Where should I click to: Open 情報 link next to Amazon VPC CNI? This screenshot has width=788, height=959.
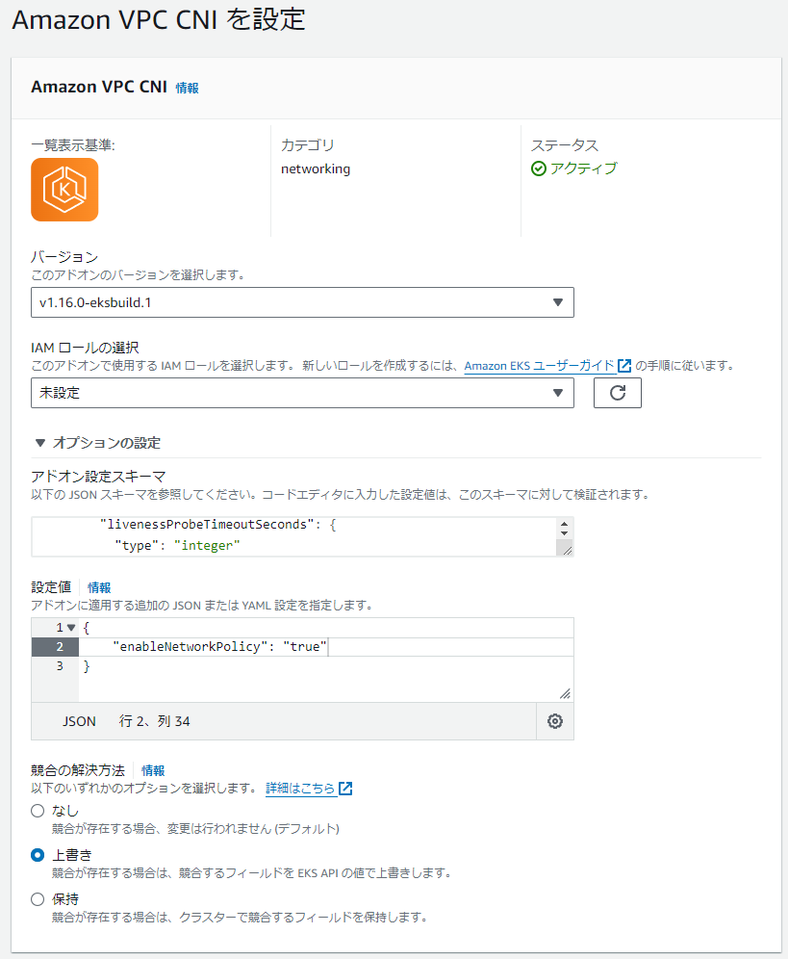(187, 88)
